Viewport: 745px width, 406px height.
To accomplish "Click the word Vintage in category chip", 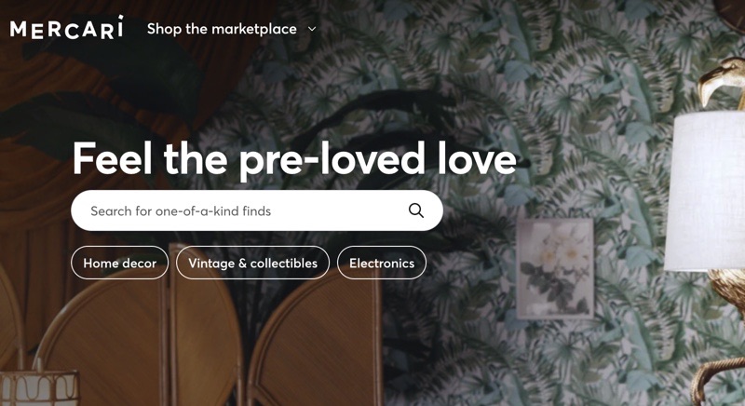I will point(211,263).
